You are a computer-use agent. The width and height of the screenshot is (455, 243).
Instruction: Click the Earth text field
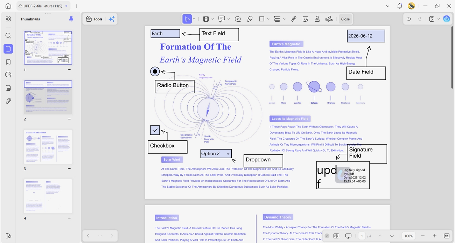click(165, 34)
